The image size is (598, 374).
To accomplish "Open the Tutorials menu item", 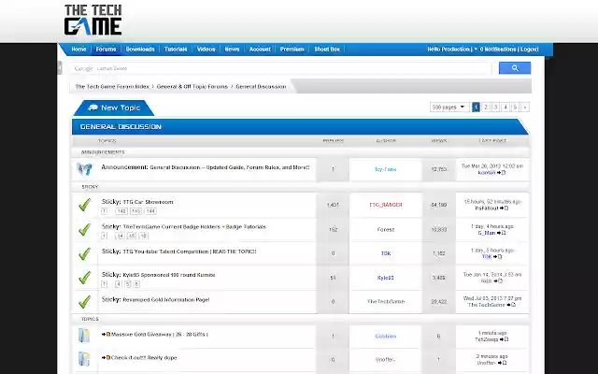I will click(x=176, y=50).
